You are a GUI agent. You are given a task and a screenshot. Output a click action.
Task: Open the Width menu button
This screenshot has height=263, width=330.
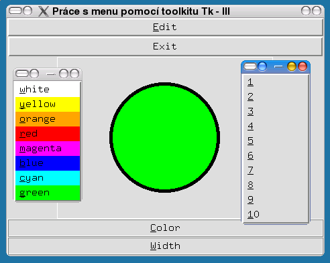click(166, 246)
